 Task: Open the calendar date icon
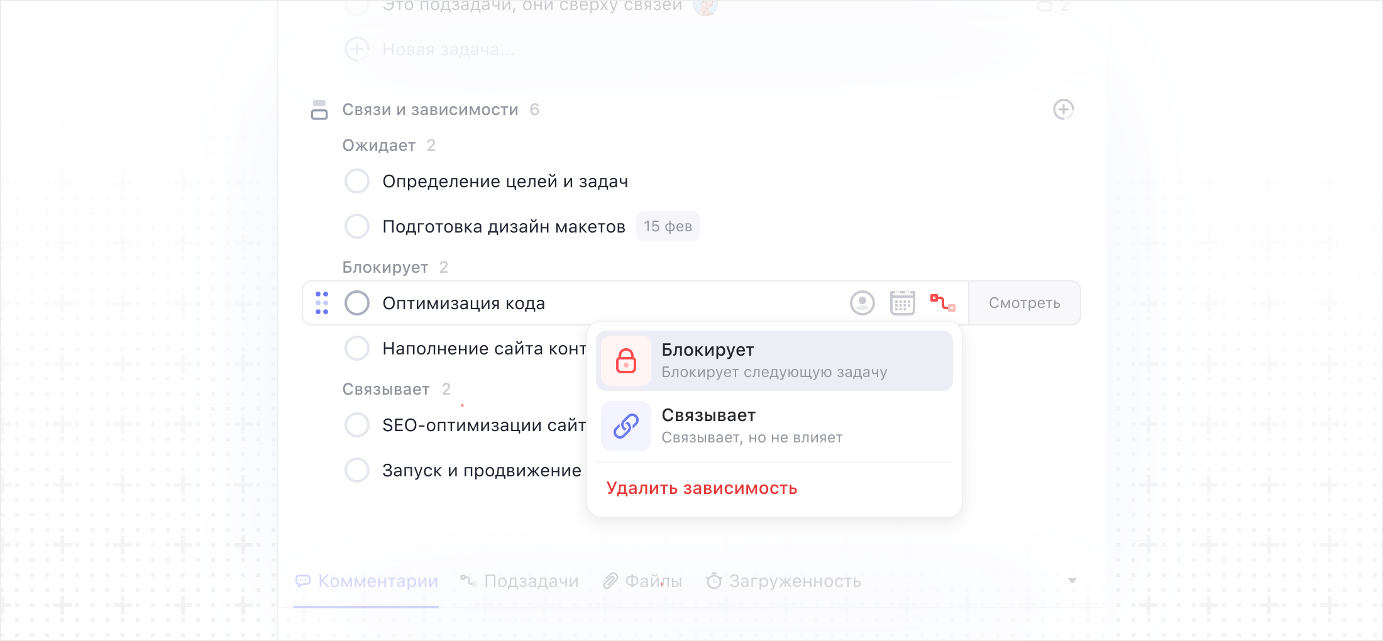[x=902, y=303]
